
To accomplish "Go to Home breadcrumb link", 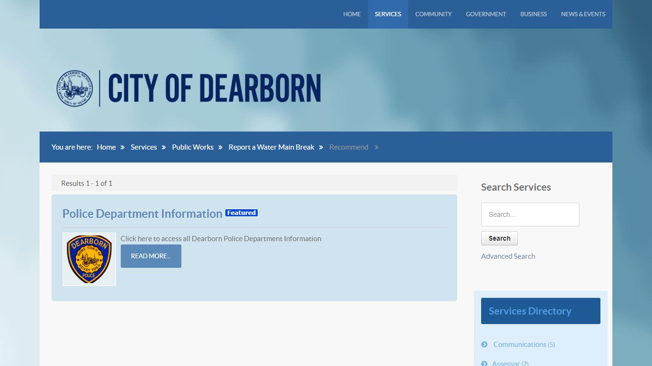I will click(x=106, y=147).
